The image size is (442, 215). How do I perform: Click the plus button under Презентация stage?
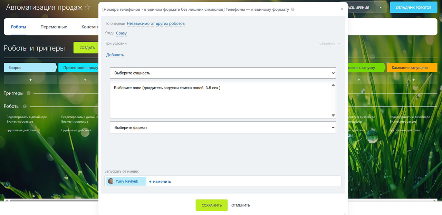[85, 80]
